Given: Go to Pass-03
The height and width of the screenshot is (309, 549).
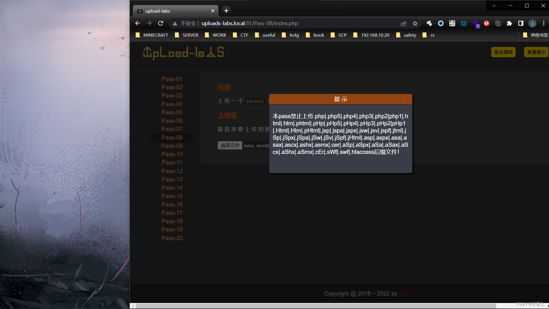Looking at the screenshot, I should pos(172,96).
